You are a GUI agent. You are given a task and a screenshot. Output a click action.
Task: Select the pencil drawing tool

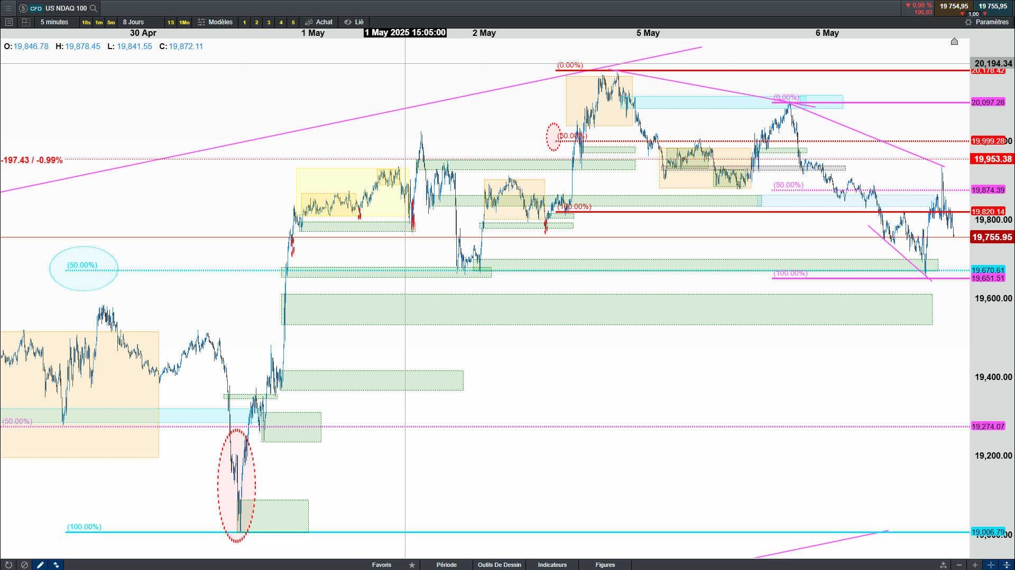[x=40, y=565]
